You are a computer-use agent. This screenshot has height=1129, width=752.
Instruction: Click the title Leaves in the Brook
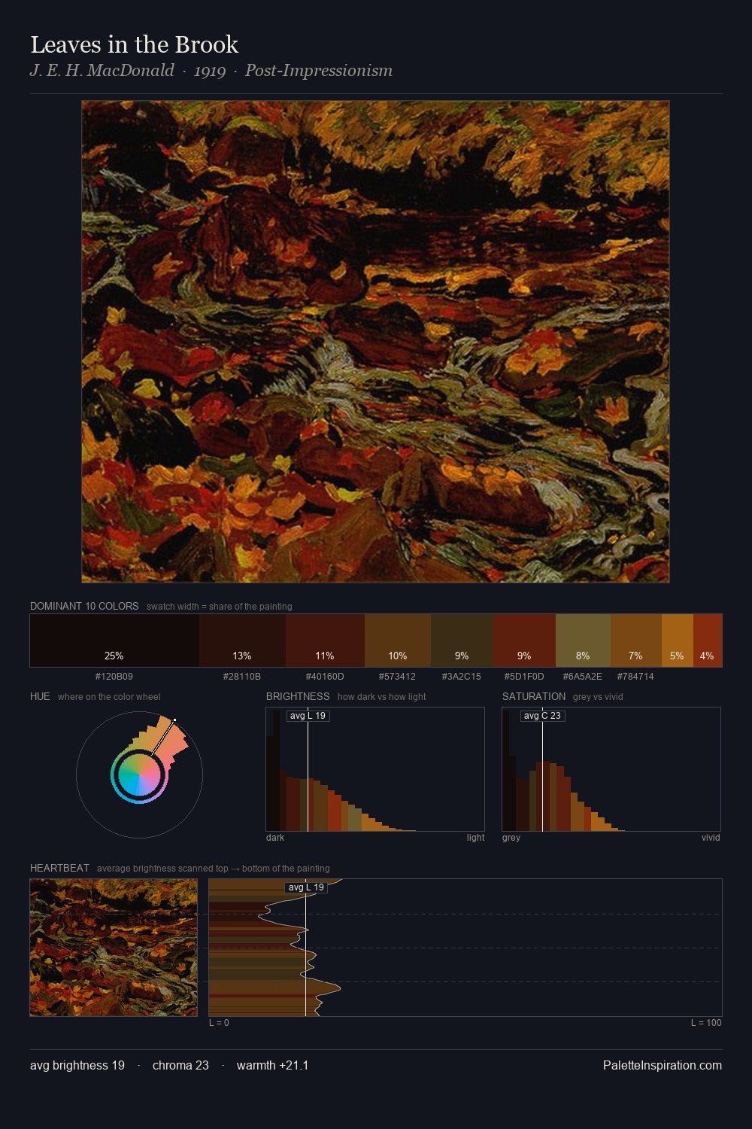[x=134, y=45]
